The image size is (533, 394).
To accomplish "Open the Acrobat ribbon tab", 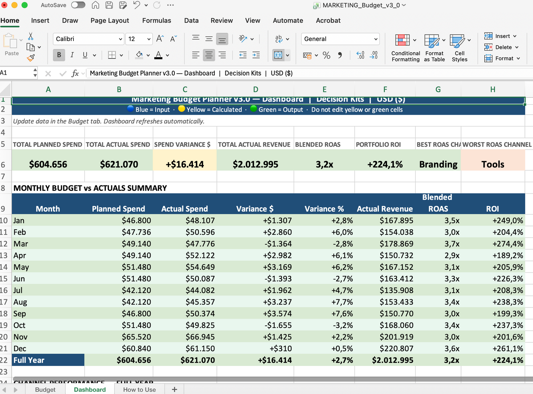I will tap(328, 21).
